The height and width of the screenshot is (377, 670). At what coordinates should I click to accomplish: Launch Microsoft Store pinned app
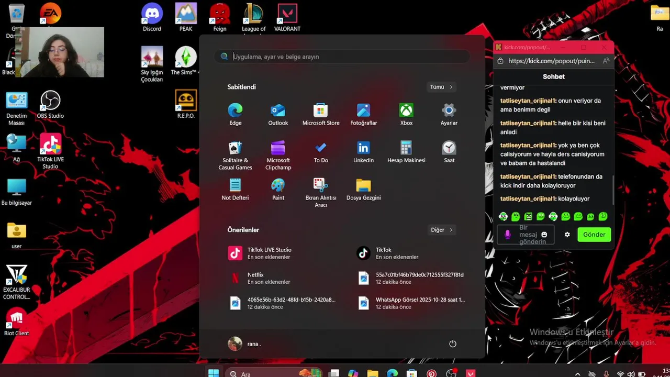tap(321, 115)
